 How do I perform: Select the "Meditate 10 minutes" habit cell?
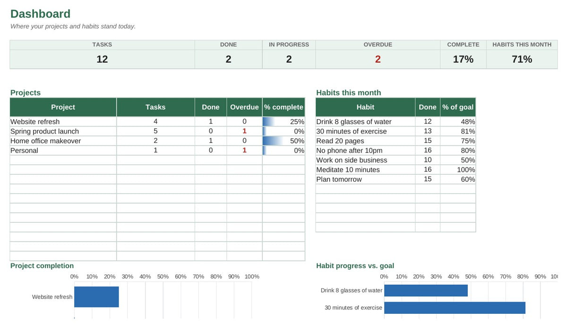tap(365, 169)
